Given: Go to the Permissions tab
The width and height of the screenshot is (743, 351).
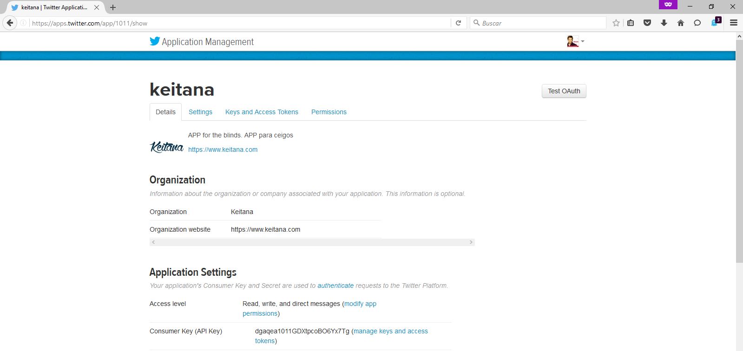Looking at the screenshot, I should (329, 112).
